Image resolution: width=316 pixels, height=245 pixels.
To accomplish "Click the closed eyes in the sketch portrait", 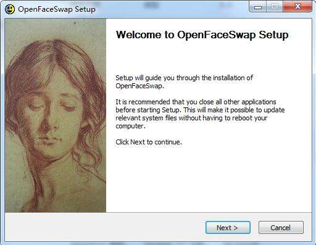I will pos(52,107).
